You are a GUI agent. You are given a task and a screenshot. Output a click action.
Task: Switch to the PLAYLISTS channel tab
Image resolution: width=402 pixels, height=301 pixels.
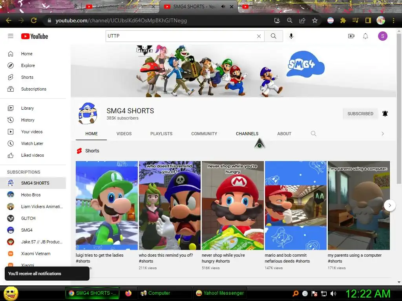[161, 134]
